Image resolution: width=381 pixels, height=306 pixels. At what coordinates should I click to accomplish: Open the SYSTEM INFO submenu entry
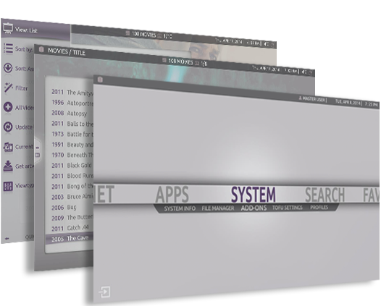pyautogui.click(x=180, y=208)
